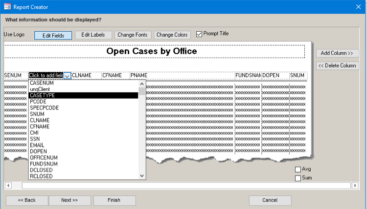The height and width of the screenshot is (209, 367).
Task: Collapse the field selector dropdown arrow
Action: click(68, 76)
